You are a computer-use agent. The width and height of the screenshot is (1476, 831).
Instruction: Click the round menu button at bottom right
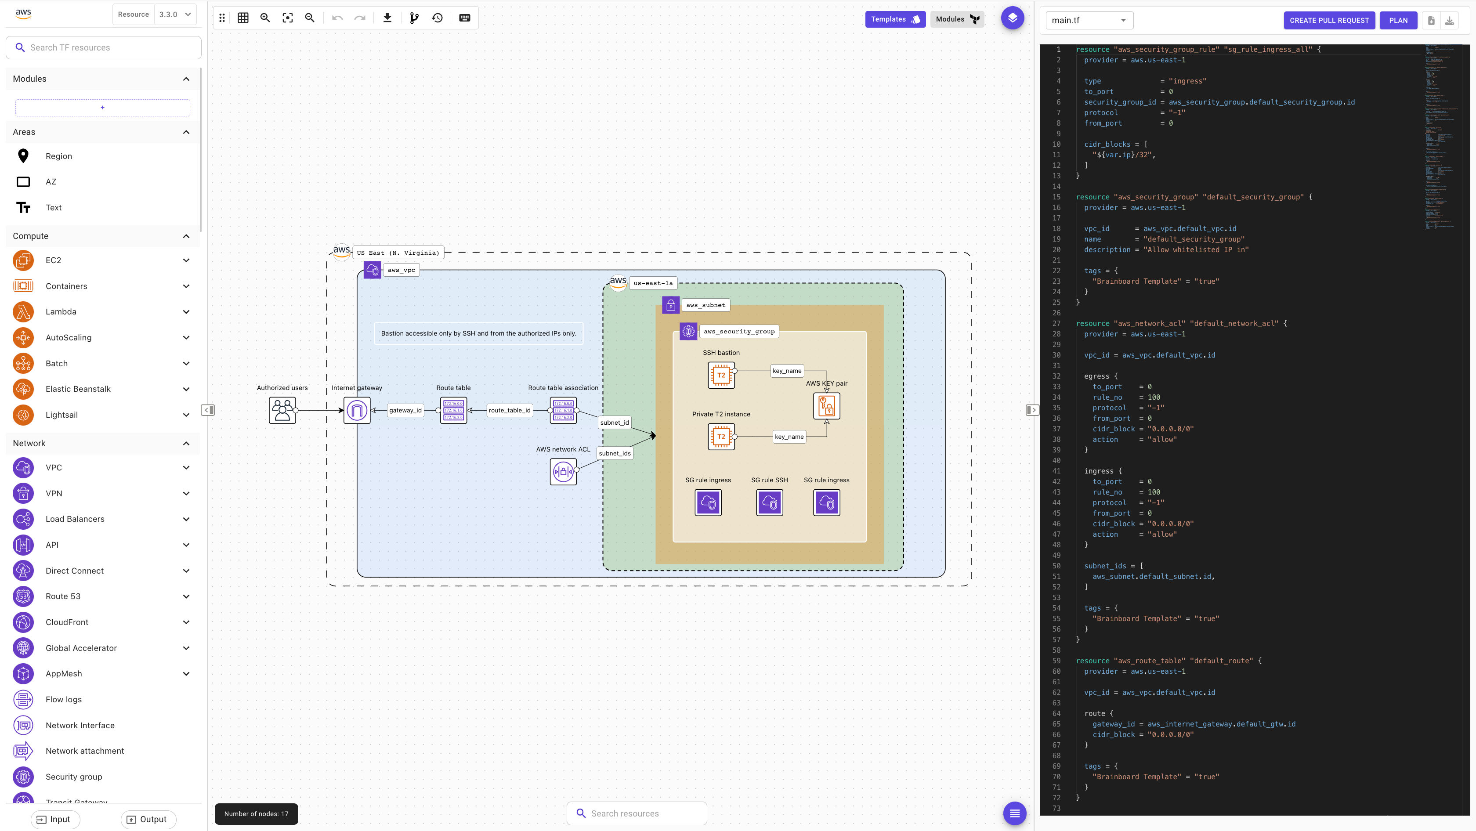pyautogui.click(x=1015, y=813)
